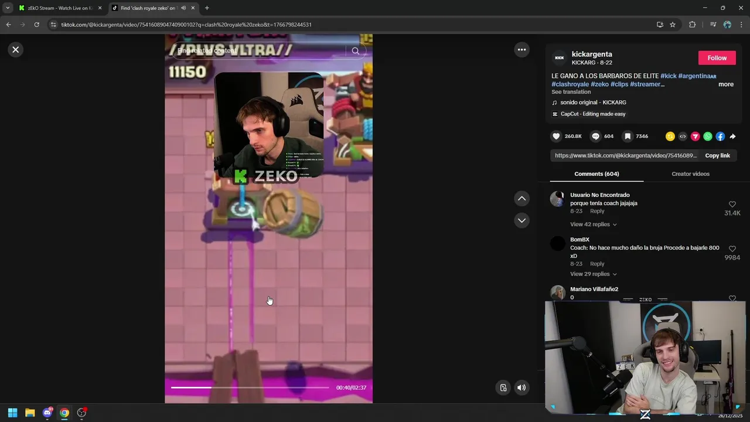The height and width of the screenshot is (422, 750).
Task: Go to the previous video arrow
Action: (521, 199)
